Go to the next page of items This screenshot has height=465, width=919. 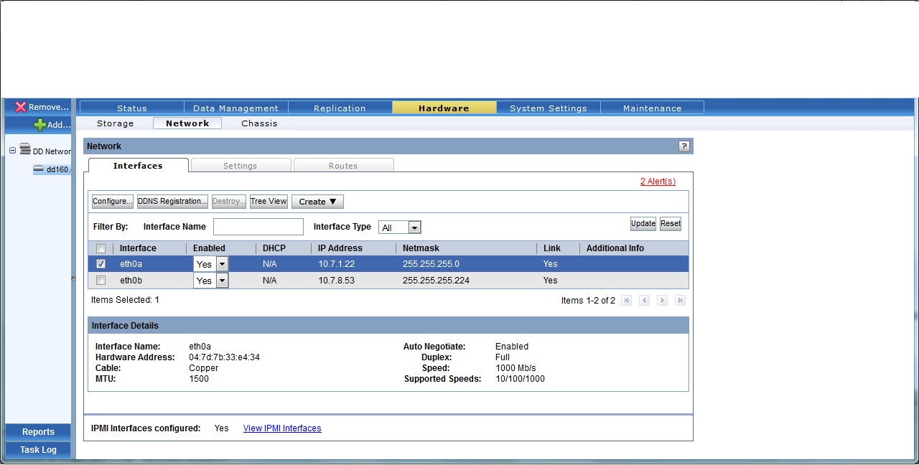[x=662, y=301]
